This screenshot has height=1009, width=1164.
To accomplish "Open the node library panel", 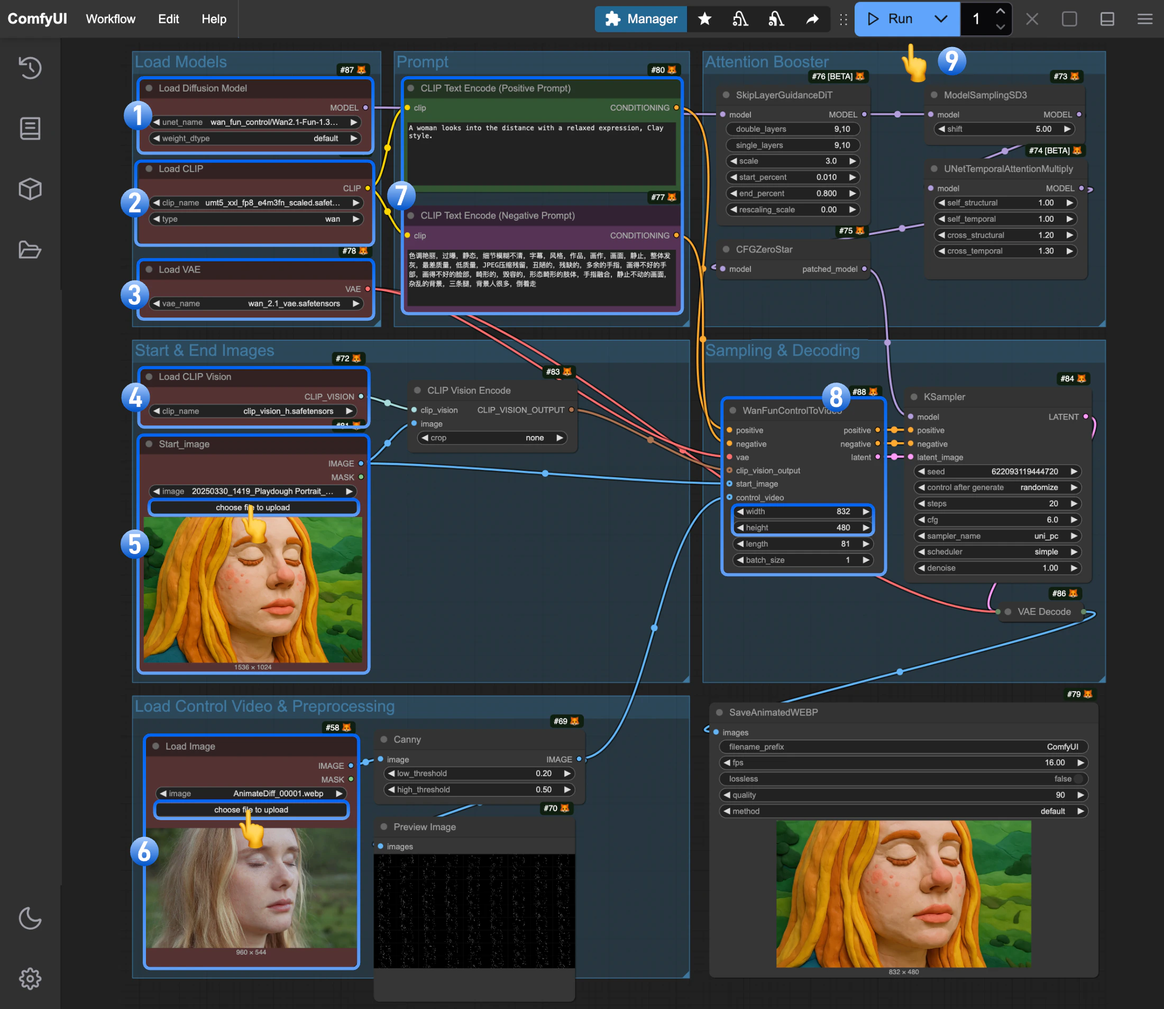I will click(30, 128).
